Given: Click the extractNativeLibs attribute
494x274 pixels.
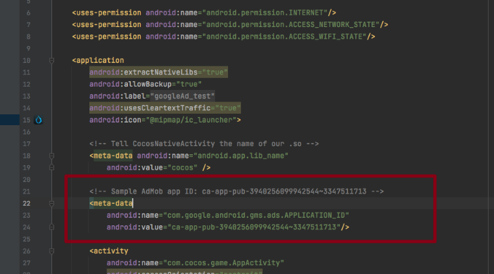Looking at the screenshot, I should [x=158, y=72].
